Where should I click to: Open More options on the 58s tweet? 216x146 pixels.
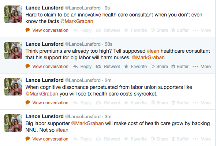tap(202, 67)
